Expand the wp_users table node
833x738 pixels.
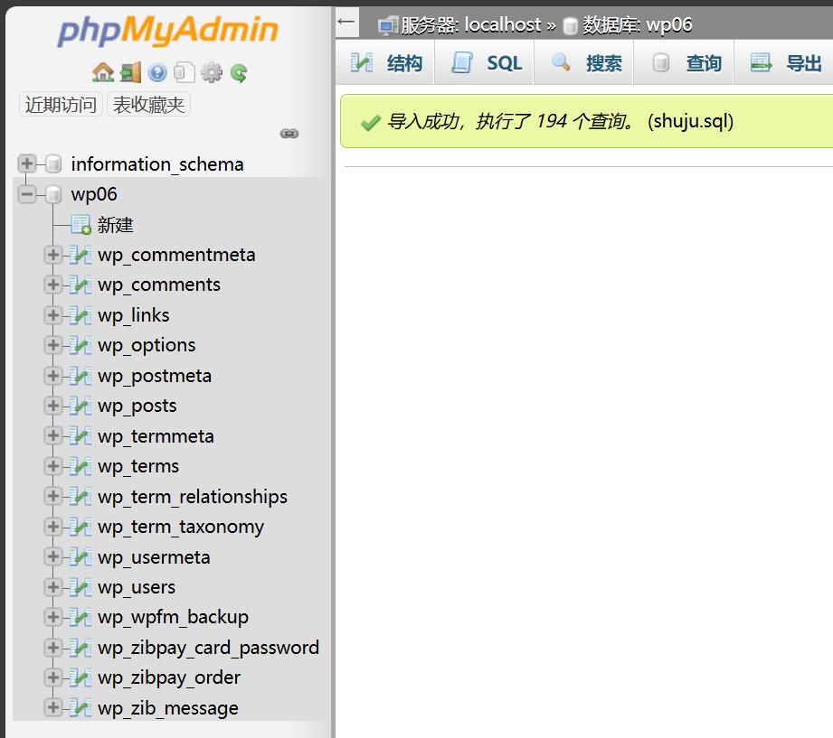[52, 587]
